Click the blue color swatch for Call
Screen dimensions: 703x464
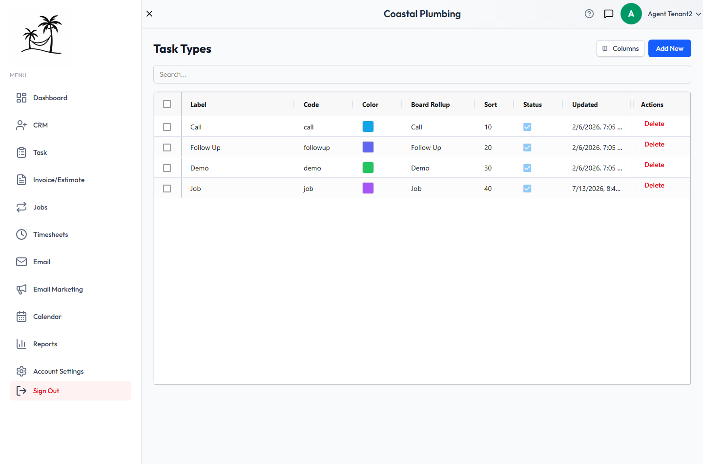point(368,127)
